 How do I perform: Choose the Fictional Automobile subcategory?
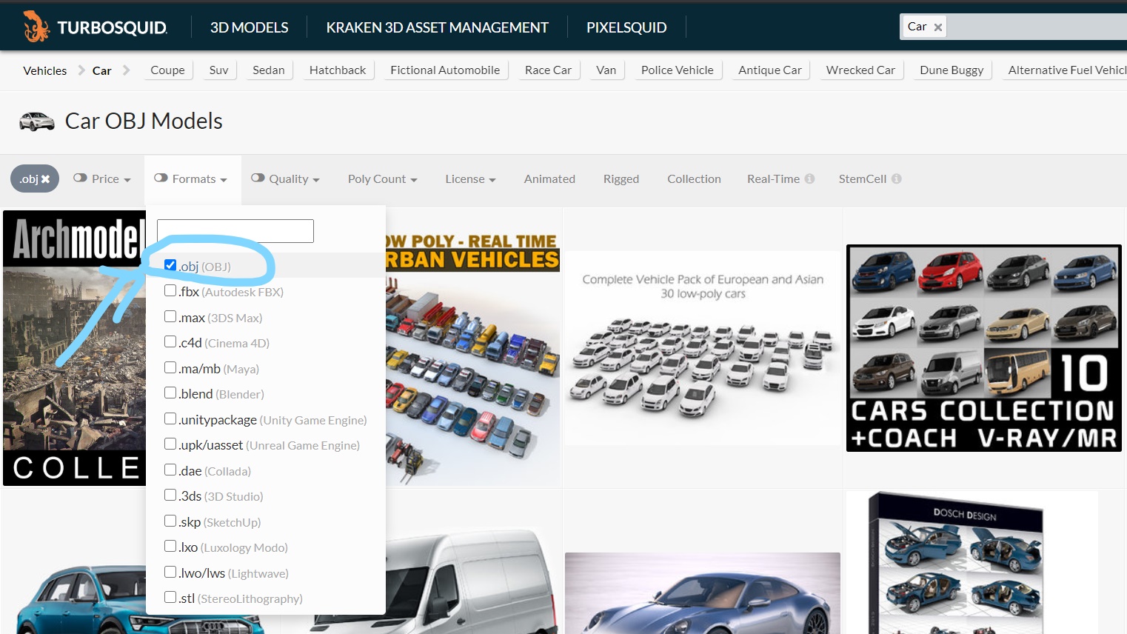pyautogui.click(x=445, y=70)
